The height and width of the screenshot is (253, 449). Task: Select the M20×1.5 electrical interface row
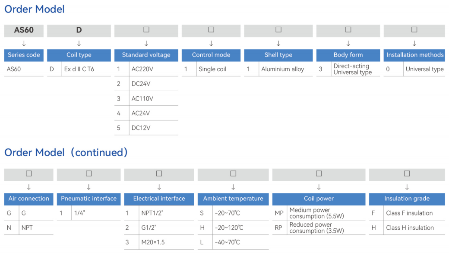[159, 242]
